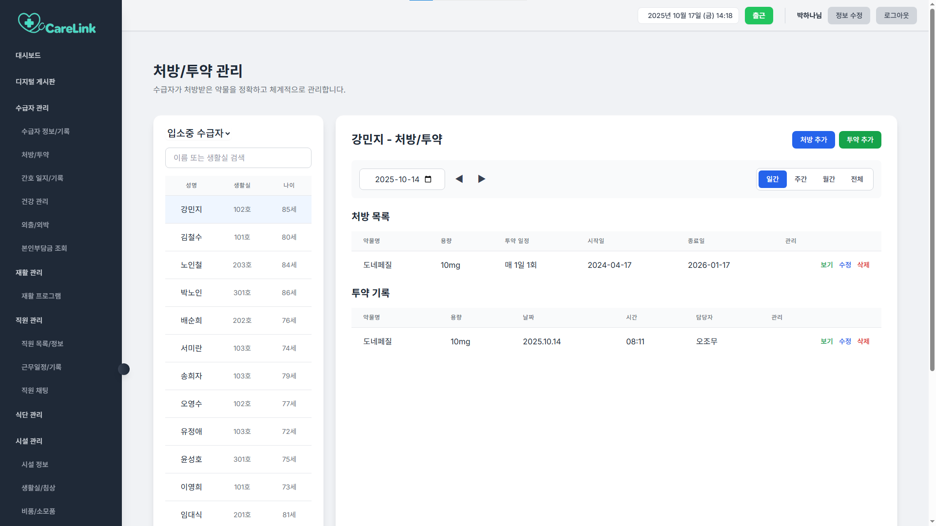Screen dimensions: 936x526
Task: Open 근무일정/기록 sidebar item
Action: 41,367
